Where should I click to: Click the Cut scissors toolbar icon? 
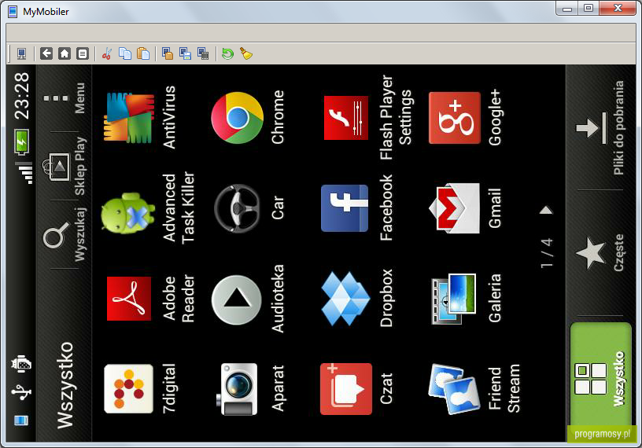coord(107,53)
